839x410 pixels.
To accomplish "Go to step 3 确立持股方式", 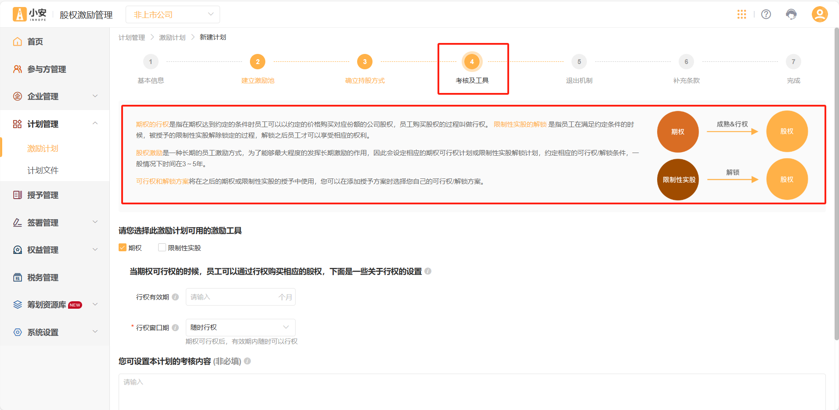I will click(365, 62).
